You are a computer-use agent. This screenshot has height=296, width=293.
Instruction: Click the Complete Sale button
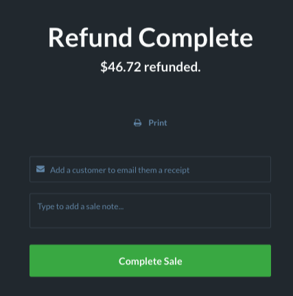(150, 261)
